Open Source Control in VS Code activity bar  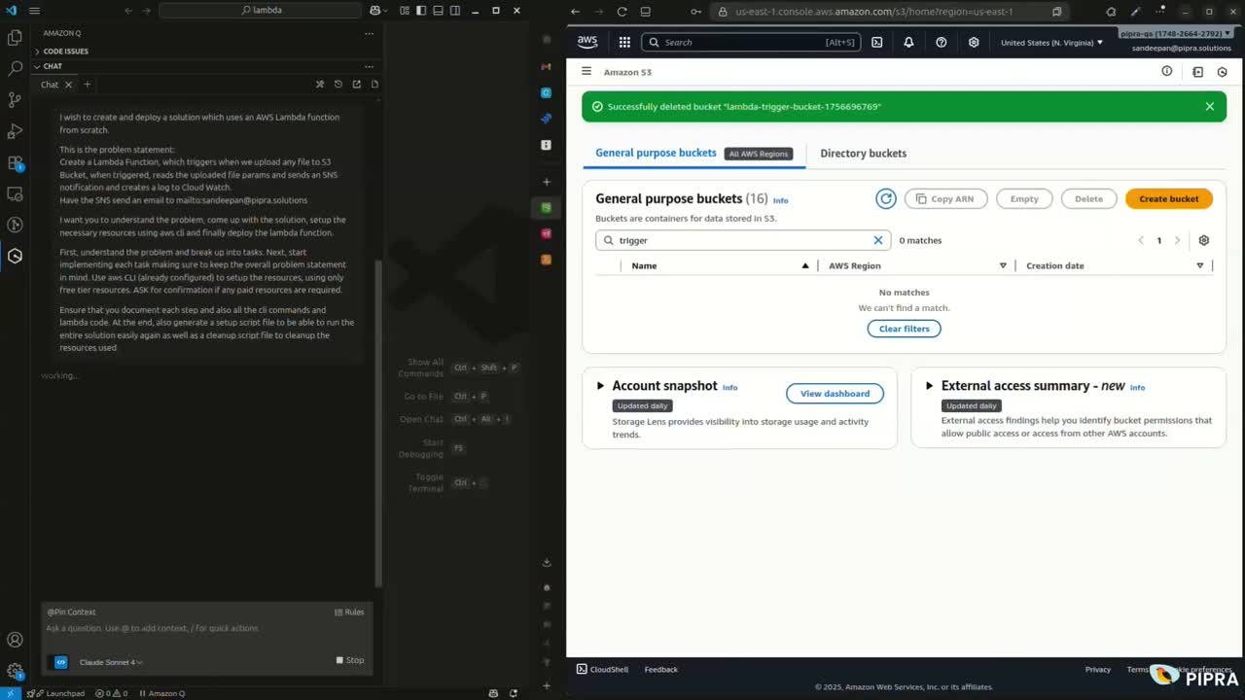click(x=15, y=100)
